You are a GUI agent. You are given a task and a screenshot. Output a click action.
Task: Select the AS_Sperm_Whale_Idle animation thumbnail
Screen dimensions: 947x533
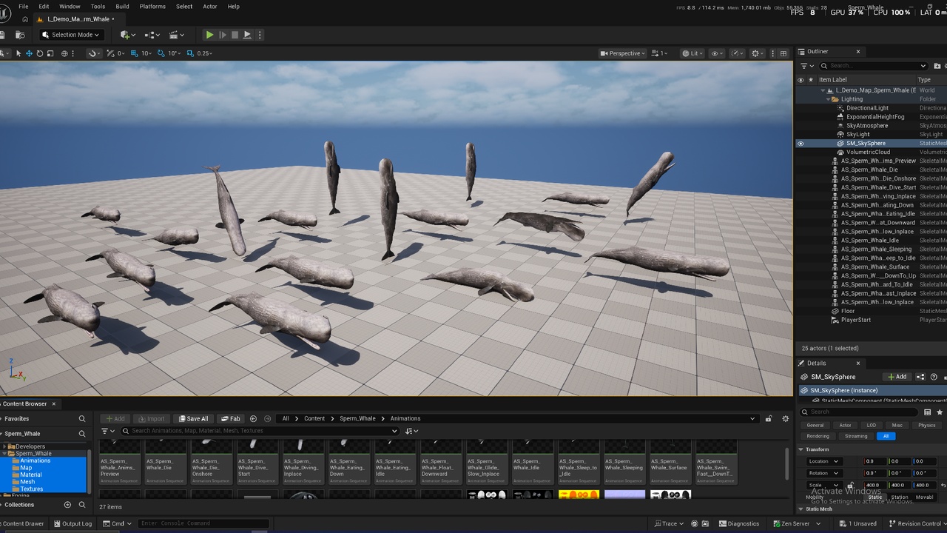click(x=532, y=461)
